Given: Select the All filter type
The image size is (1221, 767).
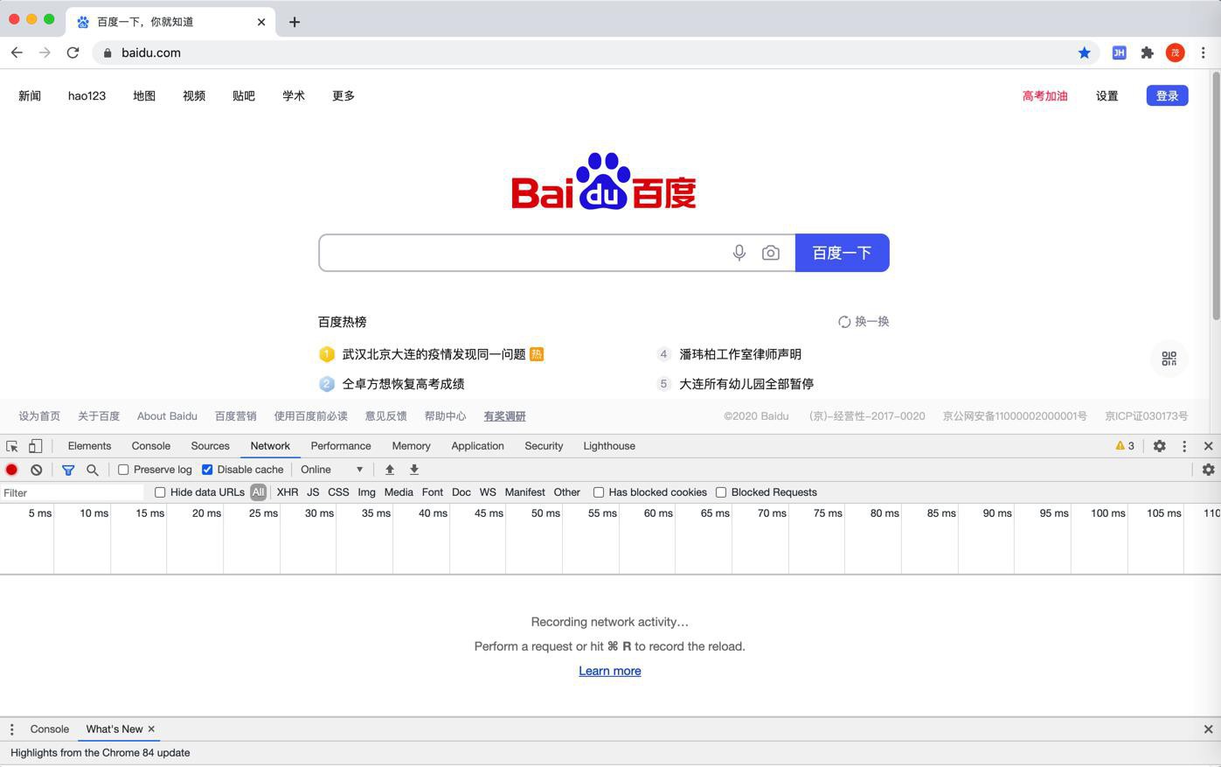Looking at the screenshot, I should point(258,492).
